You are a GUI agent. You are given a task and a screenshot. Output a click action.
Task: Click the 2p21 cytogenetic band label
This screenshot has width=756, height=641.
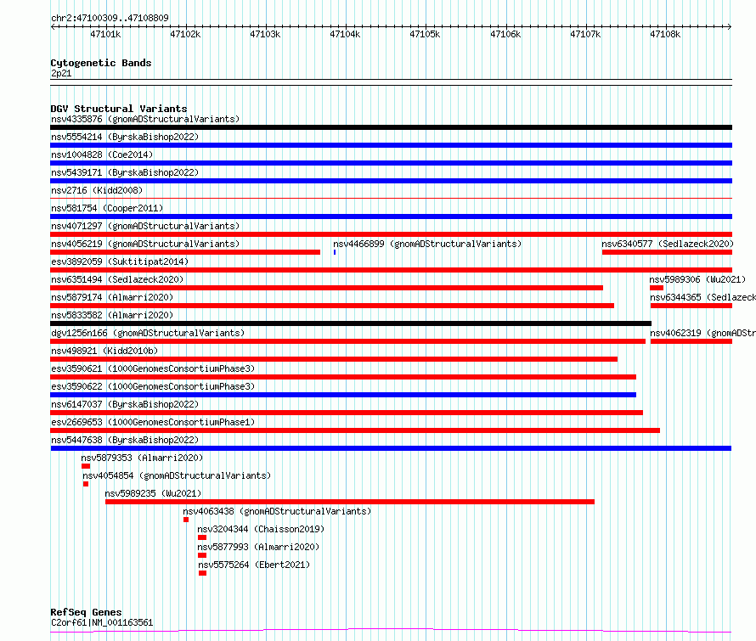tap(61, 73)
